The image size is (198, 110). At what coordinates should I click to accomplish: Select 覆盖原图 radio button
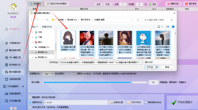pyautogui.click(x=30, y=97)
